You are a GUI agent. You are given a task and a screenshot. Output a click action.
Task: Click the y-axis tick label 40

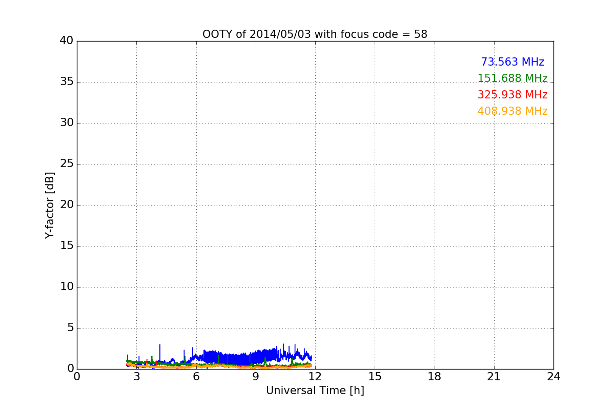pyautogui.click(x=66, y=41)
